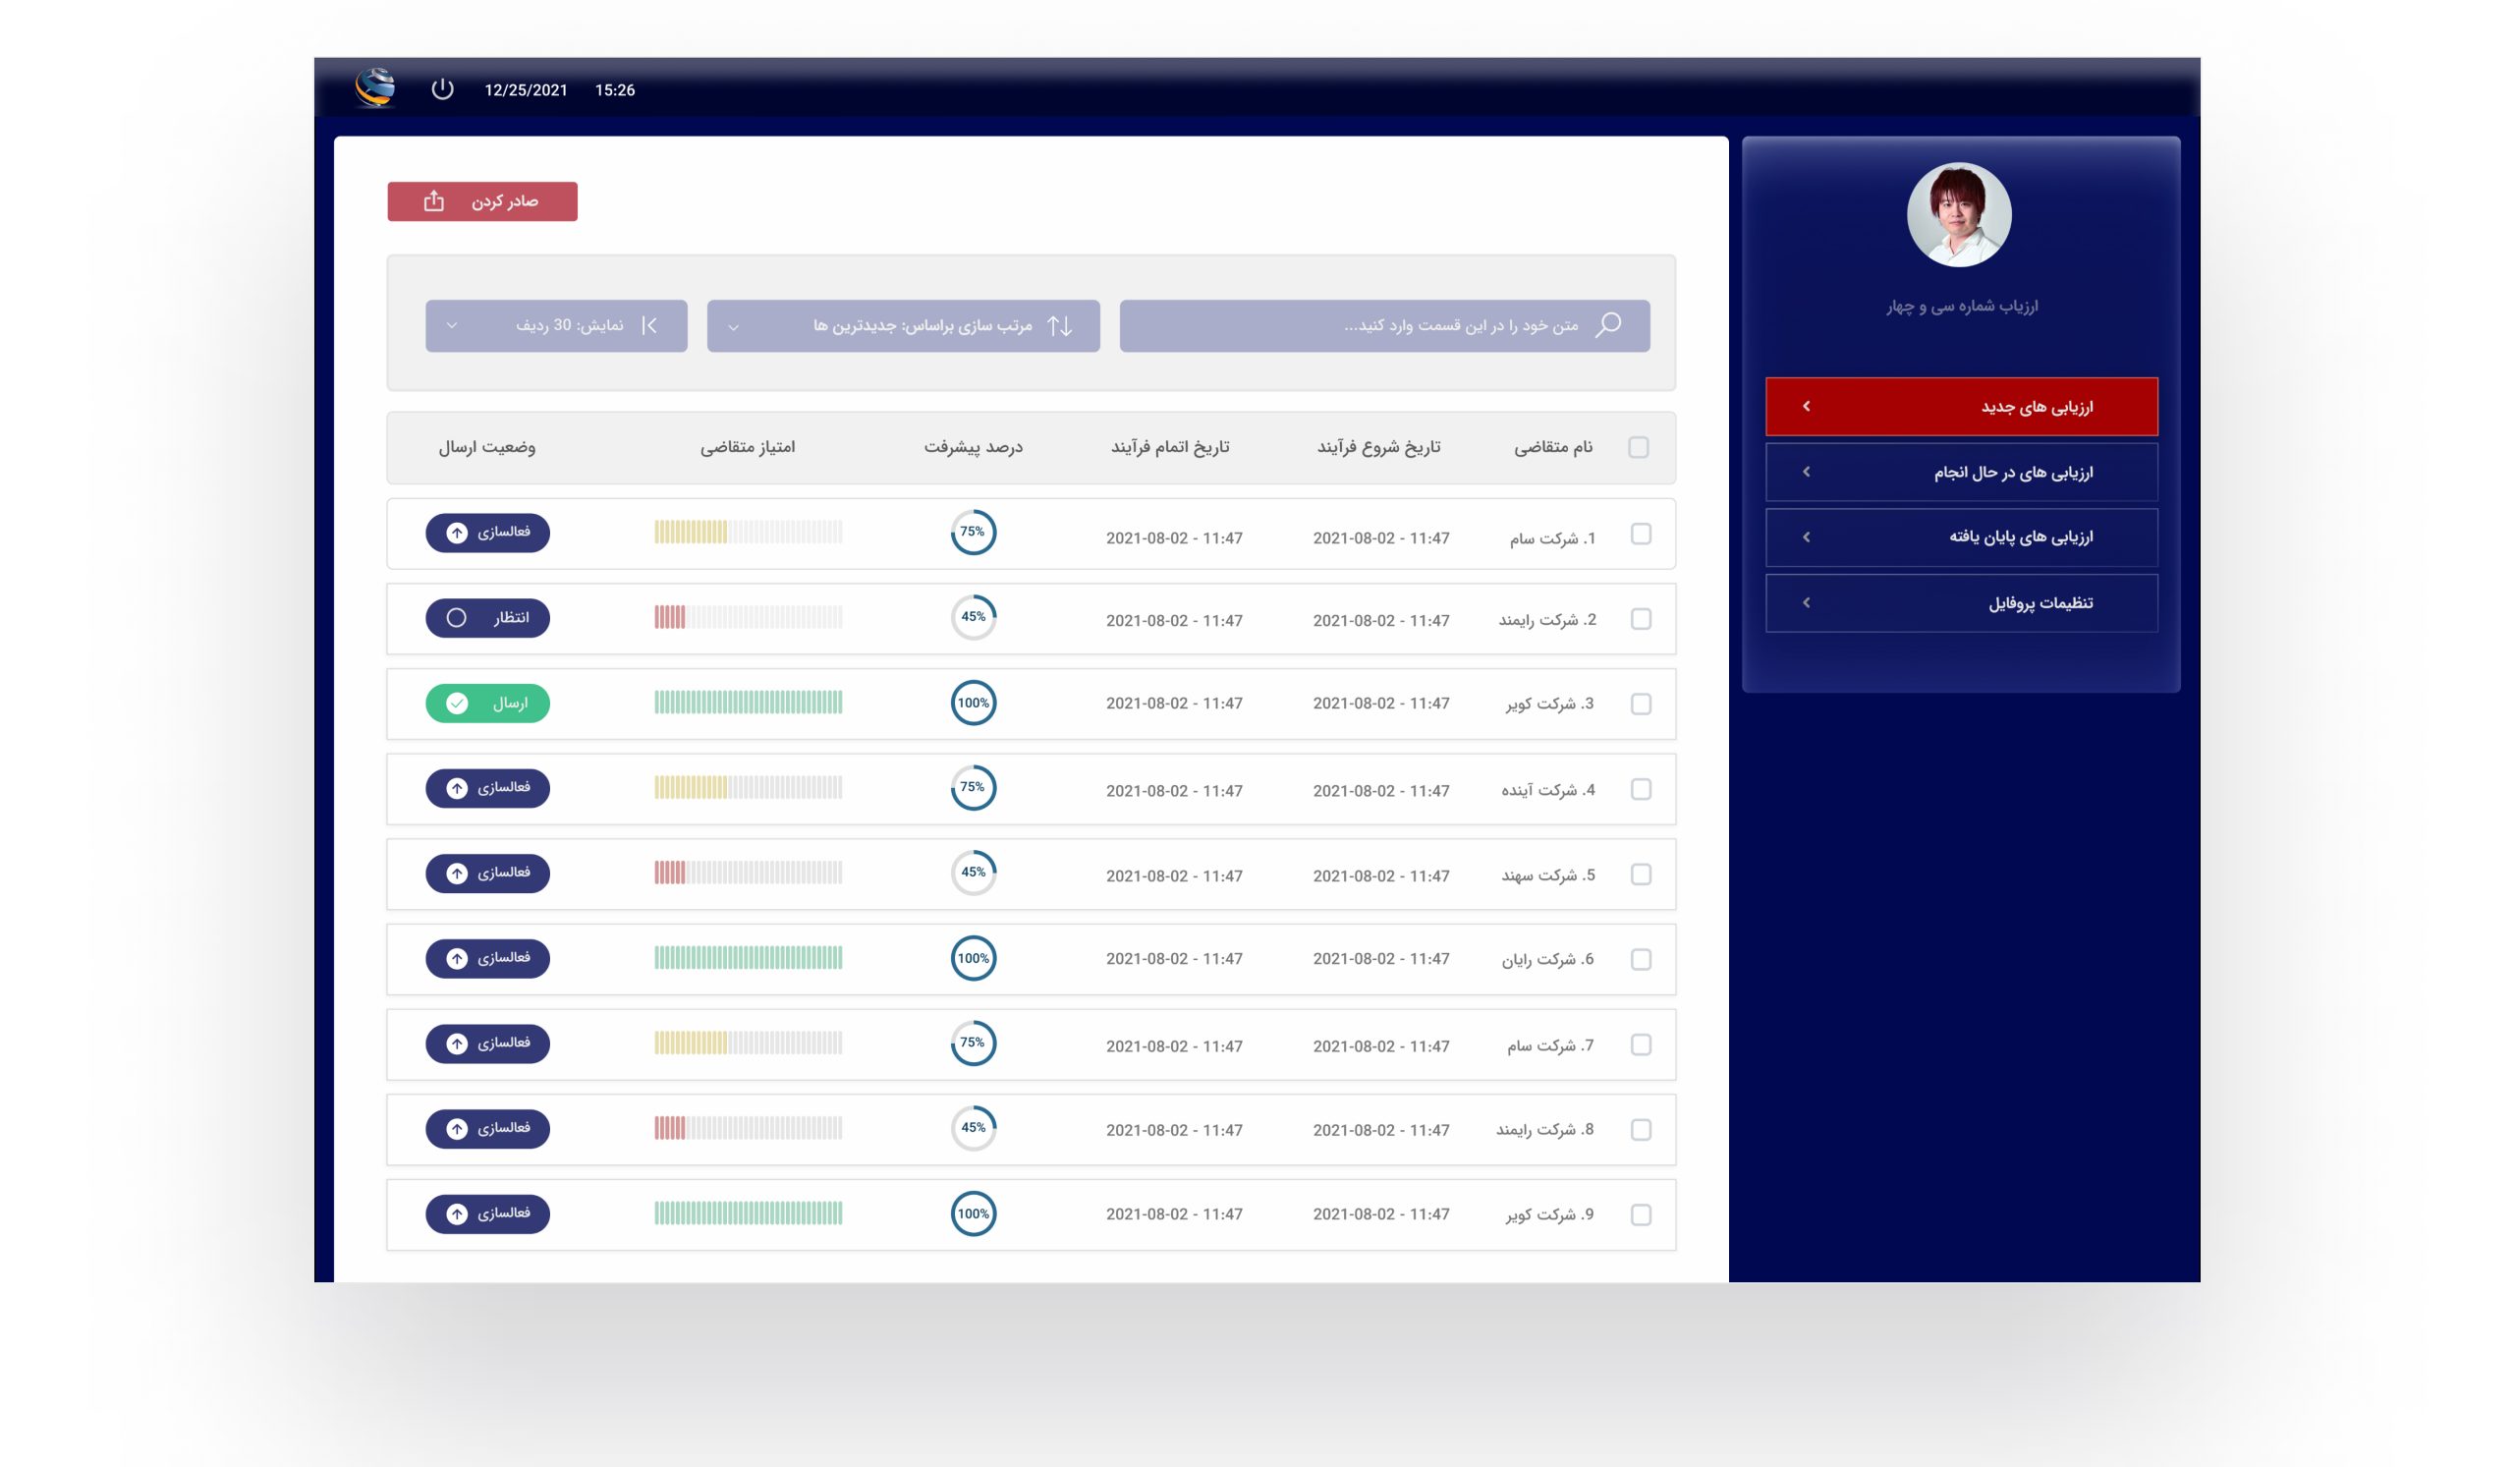
Task: Click the first-page arrow icon in rows selector
Action: coord(649,325)
